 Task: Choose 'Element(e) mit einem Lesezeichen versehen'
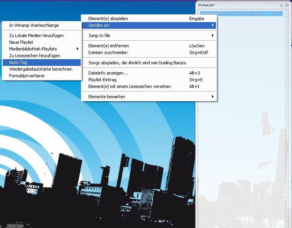pos(149,86)
